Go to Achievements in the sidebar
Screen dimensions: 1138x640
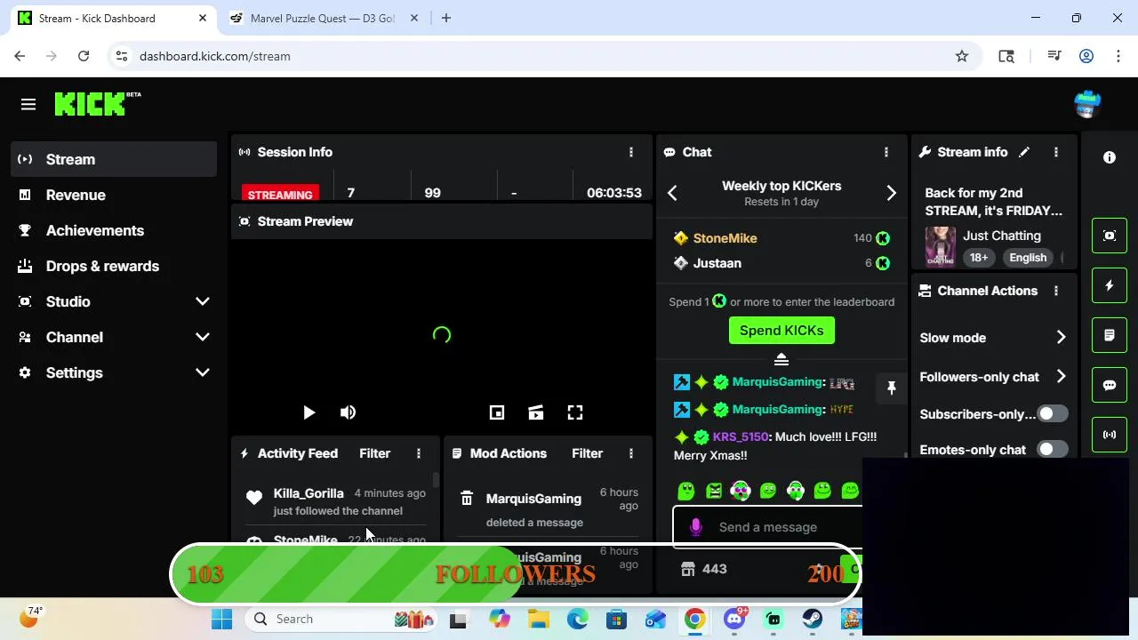[x=114, y=230]
